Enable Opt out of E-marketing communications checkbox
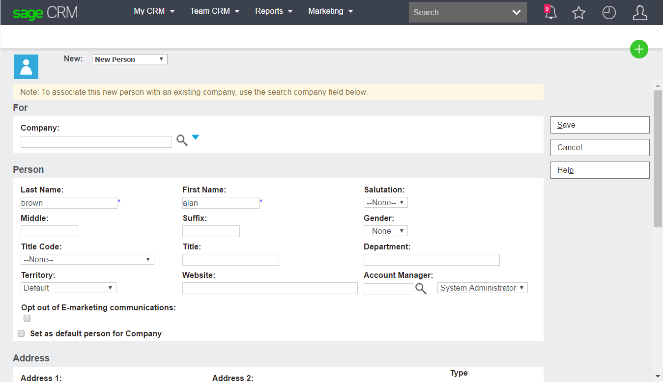Screen dimensions: 663x382 27,318
